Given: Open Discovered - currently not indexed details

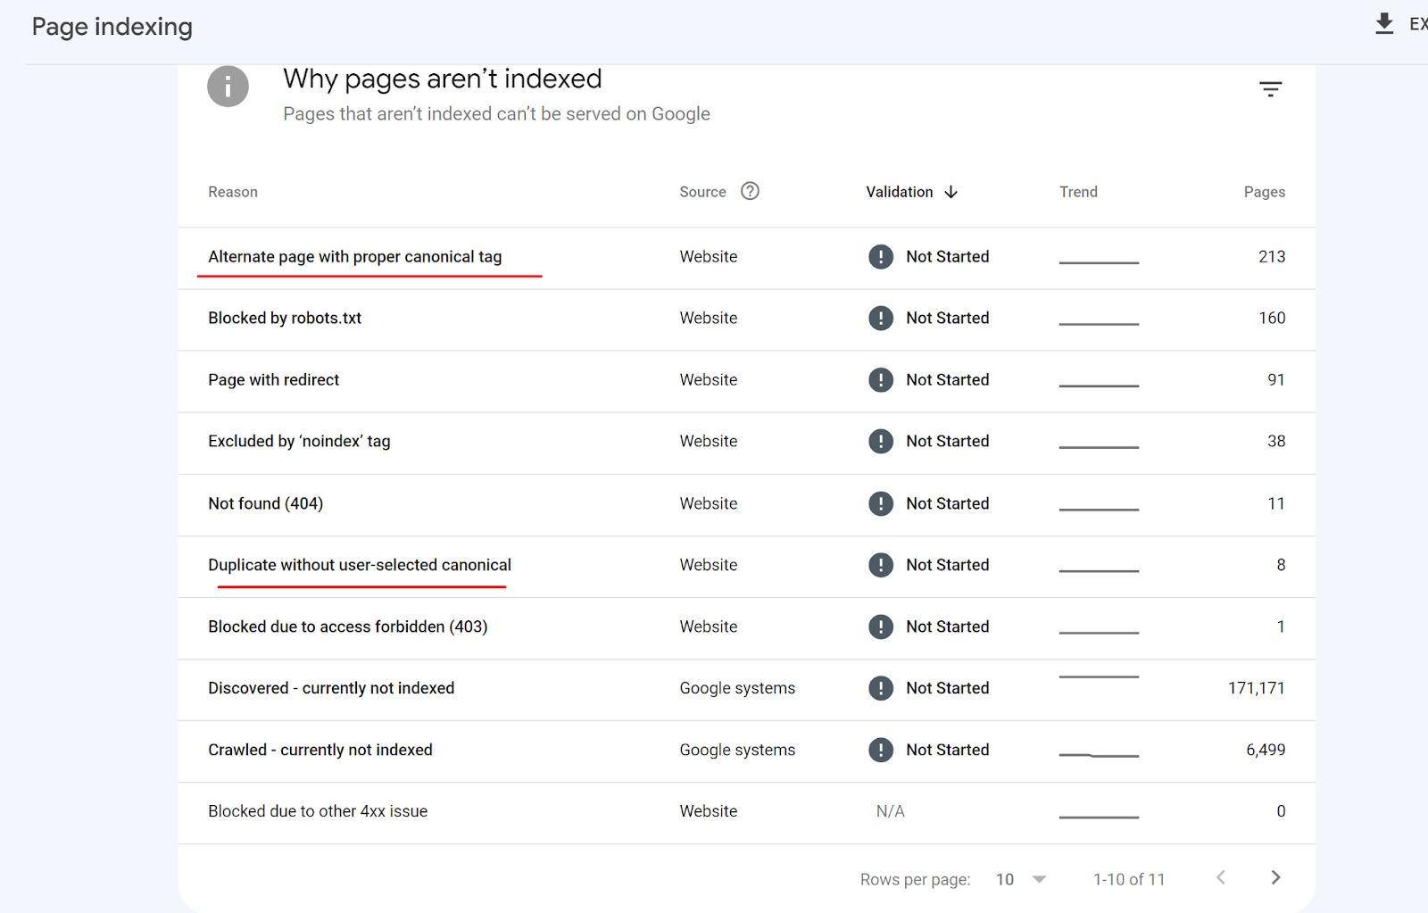Looking at the screenshot, I should click(331, 688).
